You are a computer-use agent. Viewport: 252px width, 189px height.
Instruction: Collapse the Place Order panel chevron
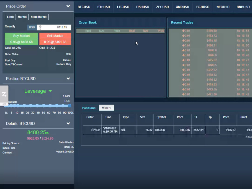coord(68,6)
